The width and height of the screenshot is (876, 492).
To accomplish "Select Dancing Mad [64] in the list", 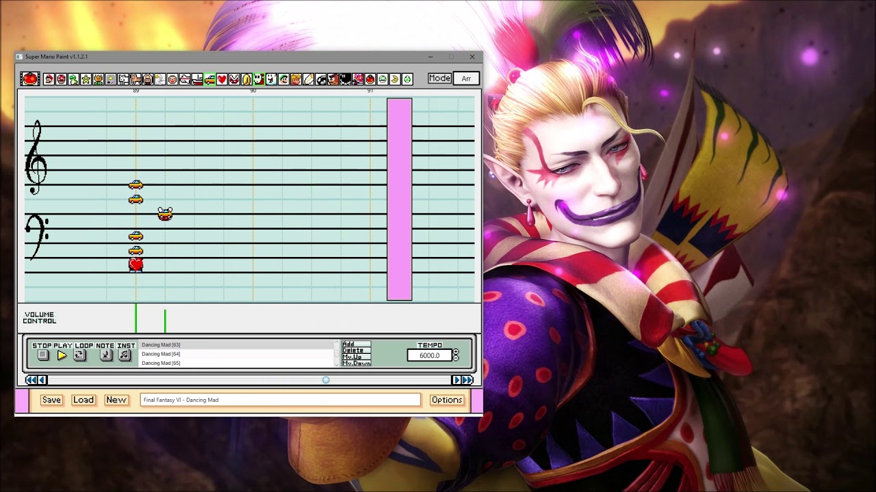I will (237, 354).
